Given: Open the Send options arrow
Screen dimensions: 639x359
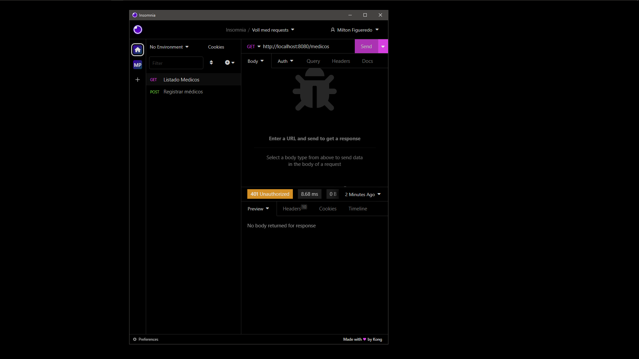Looking at the screenshot, I should point(383,47).
